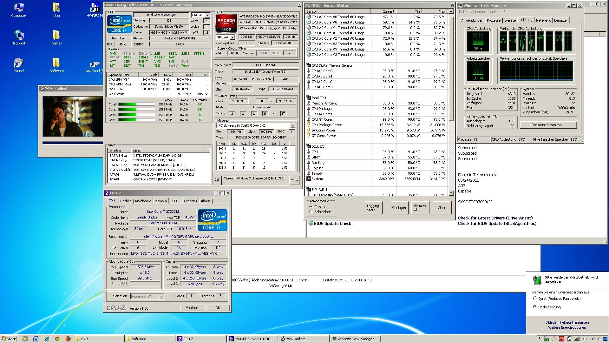This screenshot has width=609, height=343.
Task: Click the battery icon in the power popup
Action: tap(537, 279)
